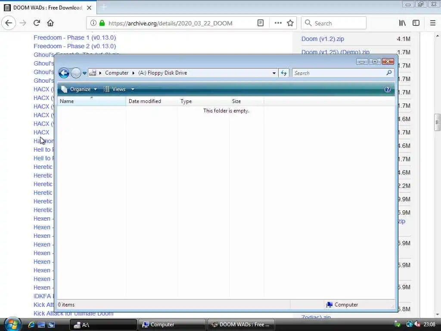Screen dimensions: 441x331
Task: Sort by Date modified column
Action: click(x=152, y=101)
